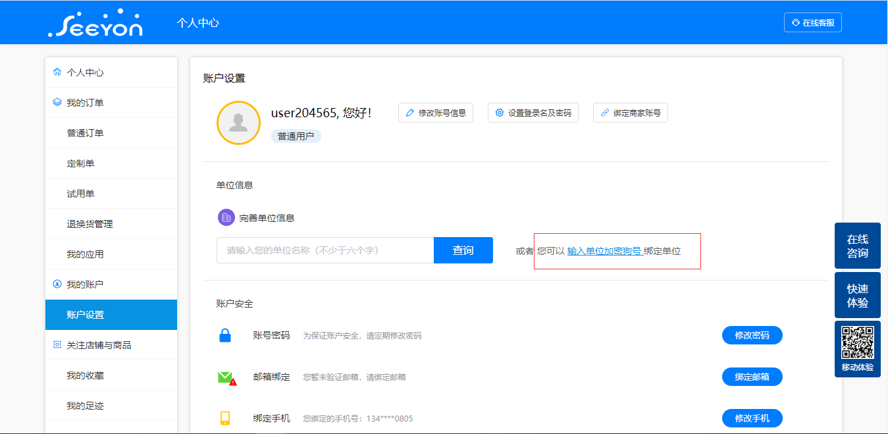This screenshot has height=434, width=888.
Task: Click the home icon beside 个人中心
Action: (57, 72)
